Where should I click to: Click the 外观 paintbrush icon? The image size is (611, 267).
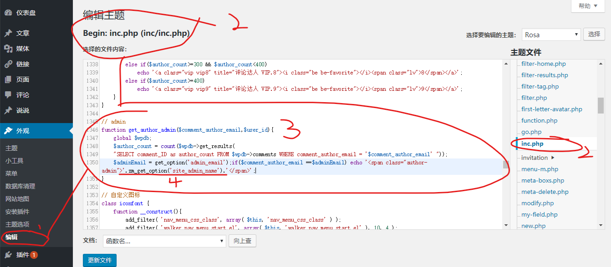[8, 131]
